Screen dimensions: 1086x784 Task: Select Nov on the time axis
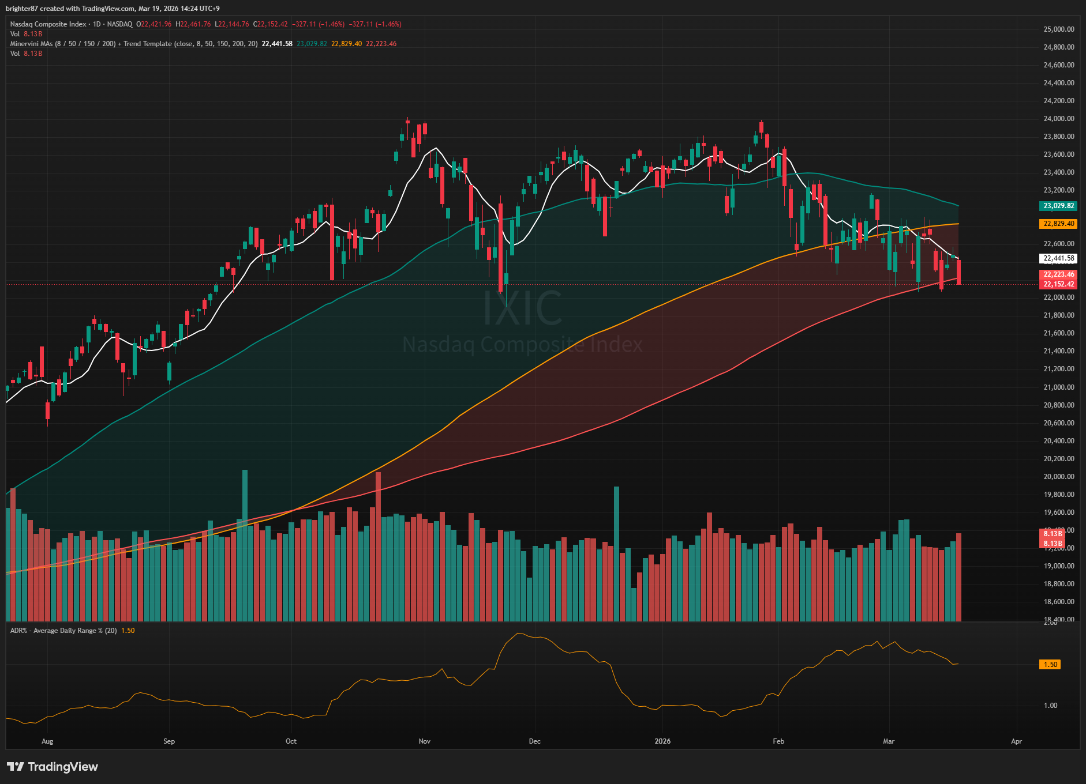424,741
